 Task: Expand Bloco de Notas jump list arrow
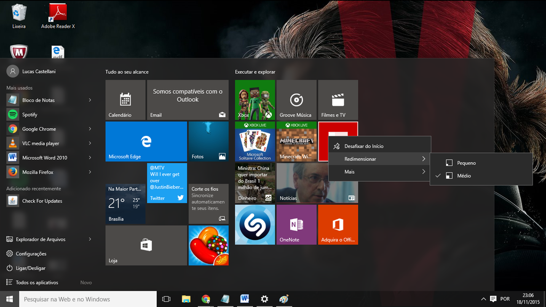pos(90,100)
